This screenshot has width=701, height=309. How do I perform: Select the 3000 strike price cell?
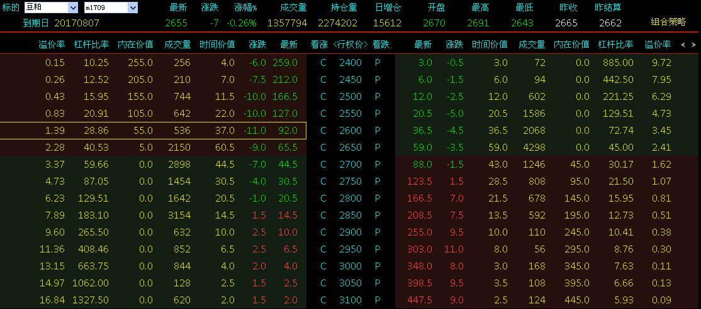click(350, 266)
